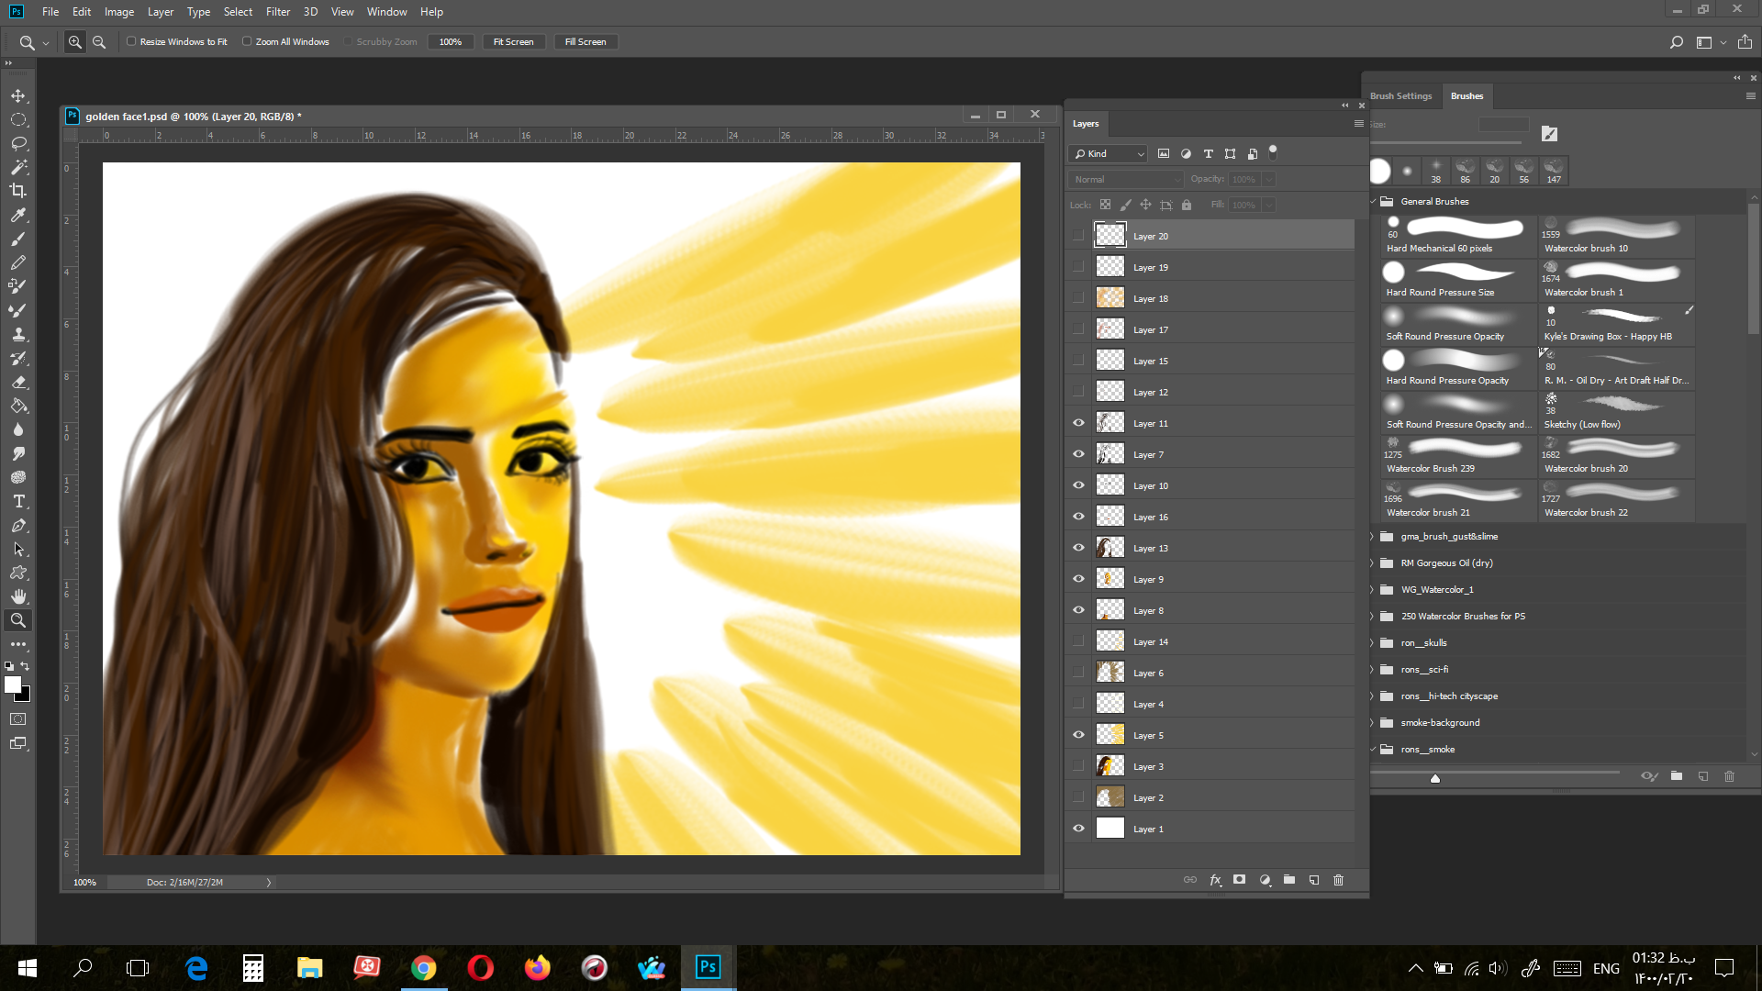Click the Zoom Out magnifier option
This screenshot has height=991, width=1762.
(99, 42)
